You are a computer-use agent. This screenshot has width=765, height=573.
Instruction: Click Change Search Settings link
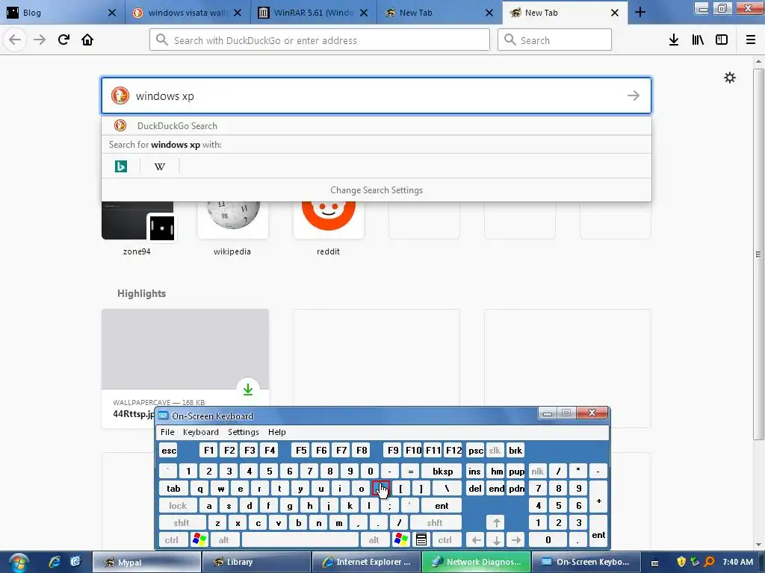tap(377, 190)
